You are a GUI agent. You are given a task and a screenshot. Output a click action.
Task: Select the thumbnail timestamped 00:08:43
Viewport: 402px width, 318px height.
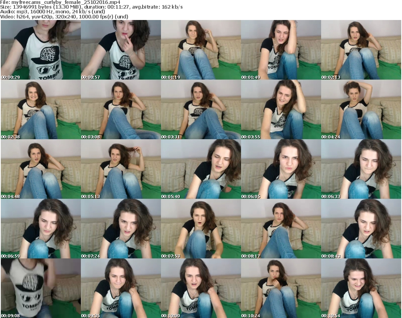tap(361, 229)
